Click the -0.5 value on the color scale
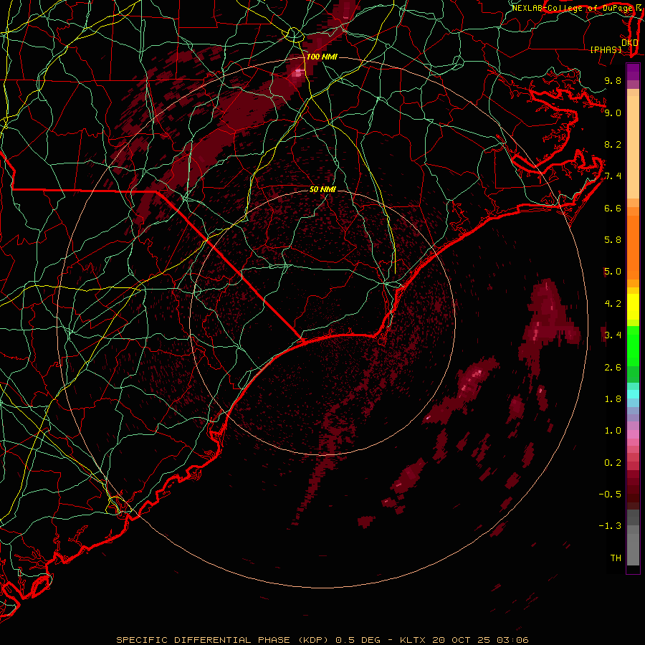The height and width of the screenshot is (645, 645). (610, 494)
